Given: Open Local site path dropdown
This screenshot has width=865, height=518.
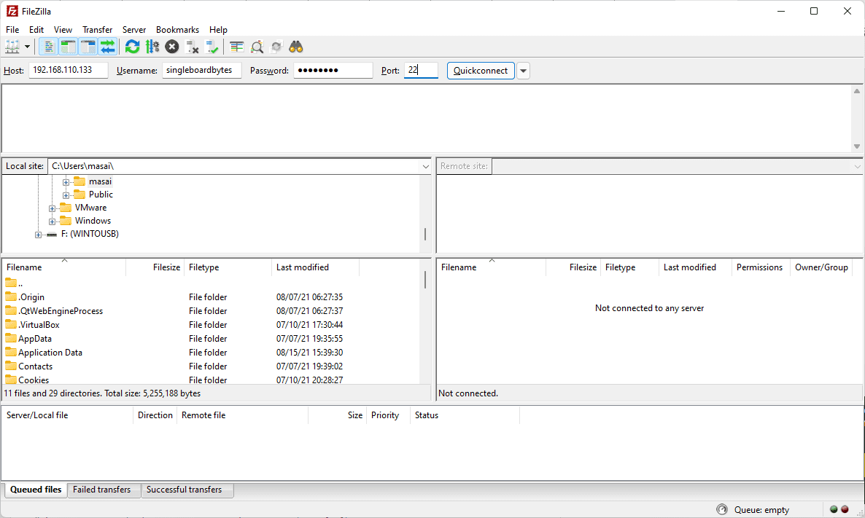Looking at the screenshot, I should 425,166.
